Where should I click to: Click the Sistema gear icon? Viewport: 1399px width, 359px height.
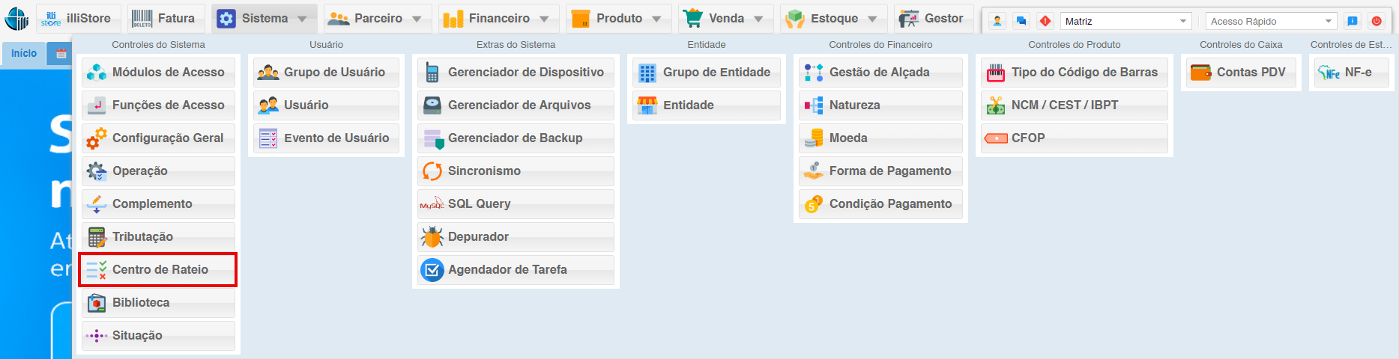tap(226, 19)
